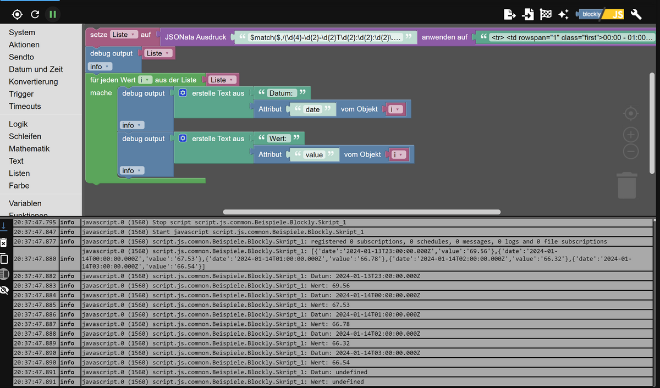Click the locate script target icon
This screenshot has height=388, width=660.
(17, 14)
